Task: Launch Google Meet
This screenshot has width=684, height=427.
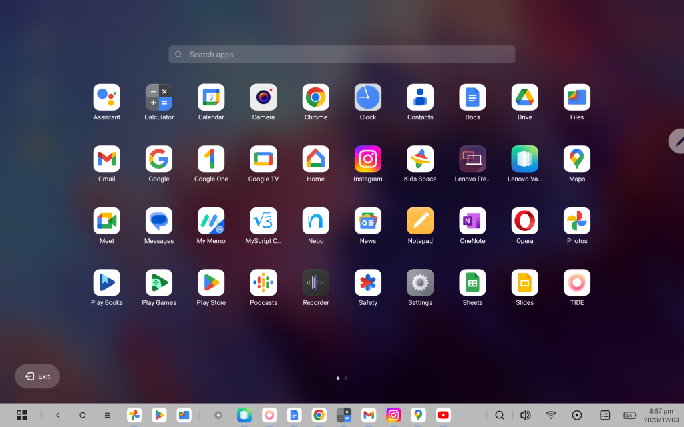Action: click(107, 222)
